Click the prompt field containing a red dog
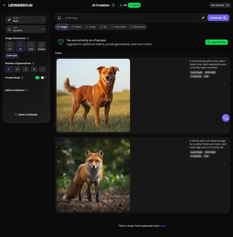The width and height of the screenshot is (233, 237). [x=131, y=18]
